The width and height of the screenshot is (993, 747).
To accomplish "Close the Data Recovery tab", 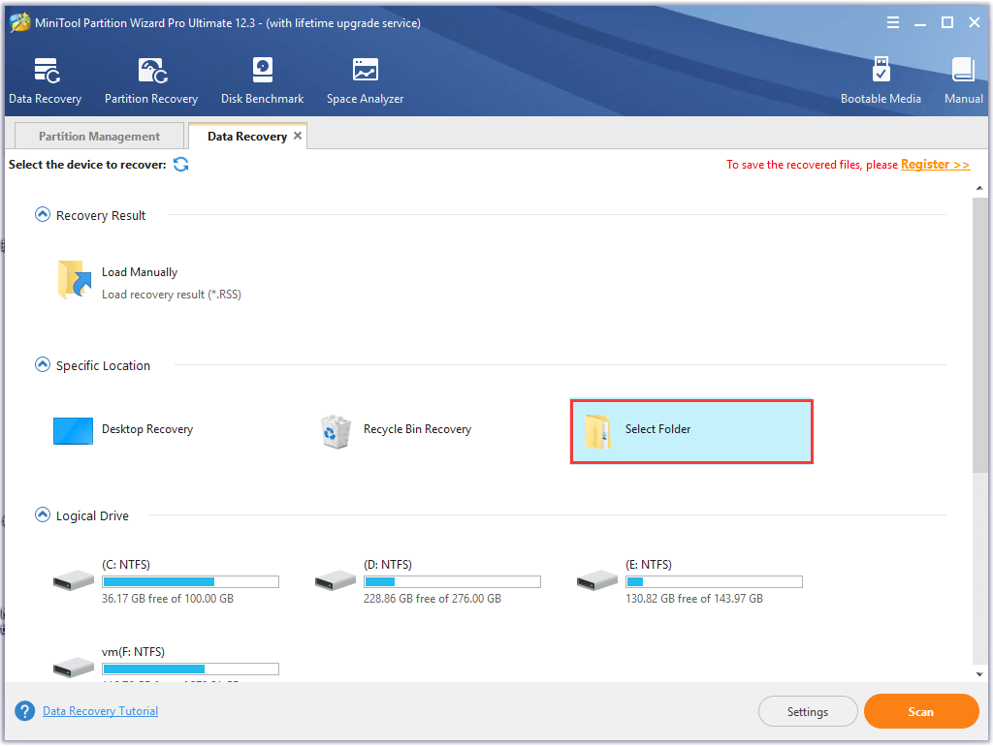I will [298, 136].
